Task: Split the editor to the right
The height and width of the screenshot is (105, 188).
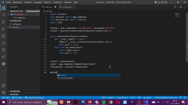Action: [x=181, y=7]
